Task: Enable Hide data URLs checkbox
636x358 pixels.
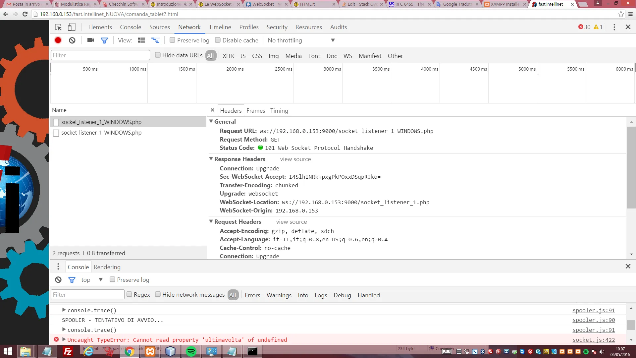Action: click(x=158, y=55)
